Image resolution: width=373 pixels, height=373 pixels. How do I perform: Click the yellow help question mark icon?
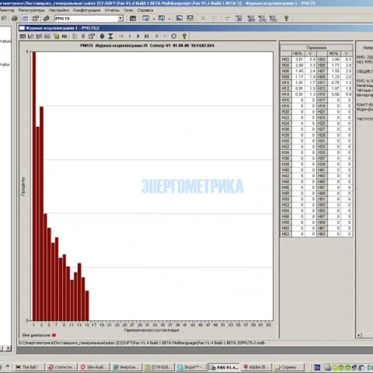pos(184,37)
